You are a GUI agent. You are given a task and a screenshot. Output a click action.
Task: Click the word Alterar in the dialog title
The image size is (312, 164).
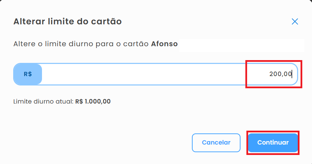coord(26,22)
